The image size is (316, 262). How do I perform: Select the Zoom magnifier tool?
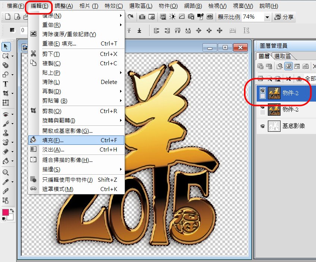point(6,172)
